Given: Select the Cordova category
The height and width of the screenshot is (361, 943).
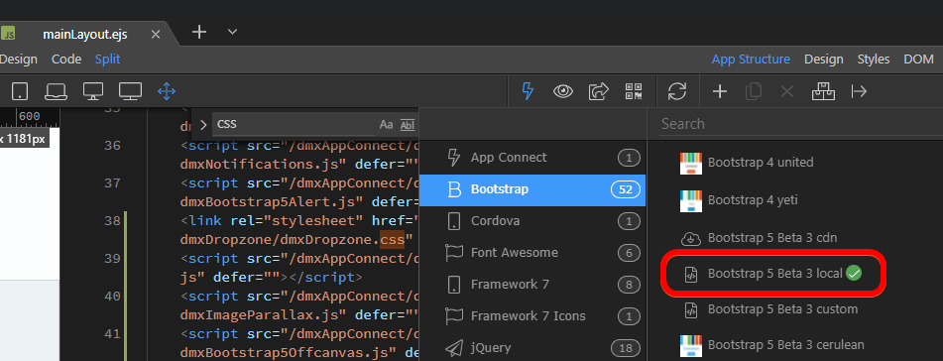Looking at the screenshot, I should pos(532,221).
